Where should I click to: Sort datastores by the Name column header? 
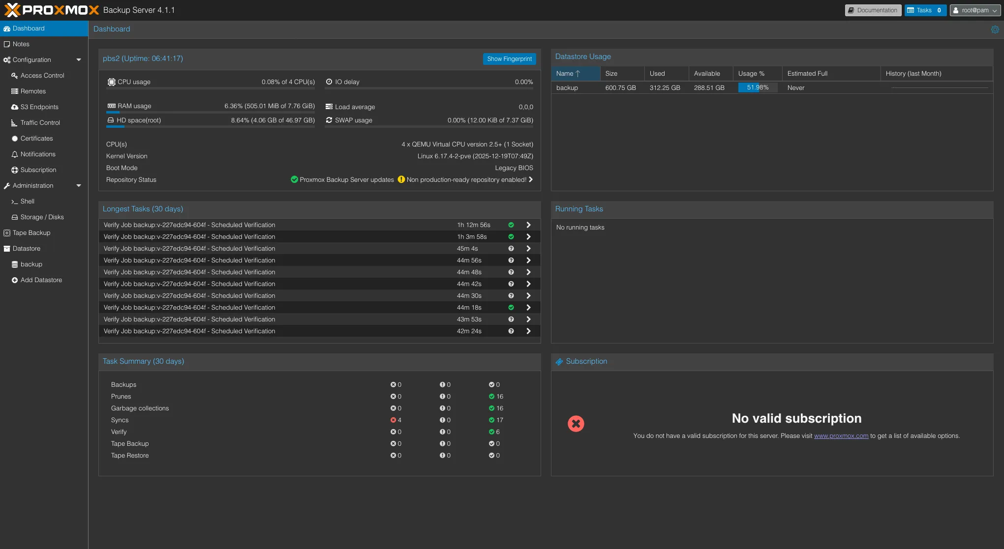pyautogui.click(x=568, y=74)
